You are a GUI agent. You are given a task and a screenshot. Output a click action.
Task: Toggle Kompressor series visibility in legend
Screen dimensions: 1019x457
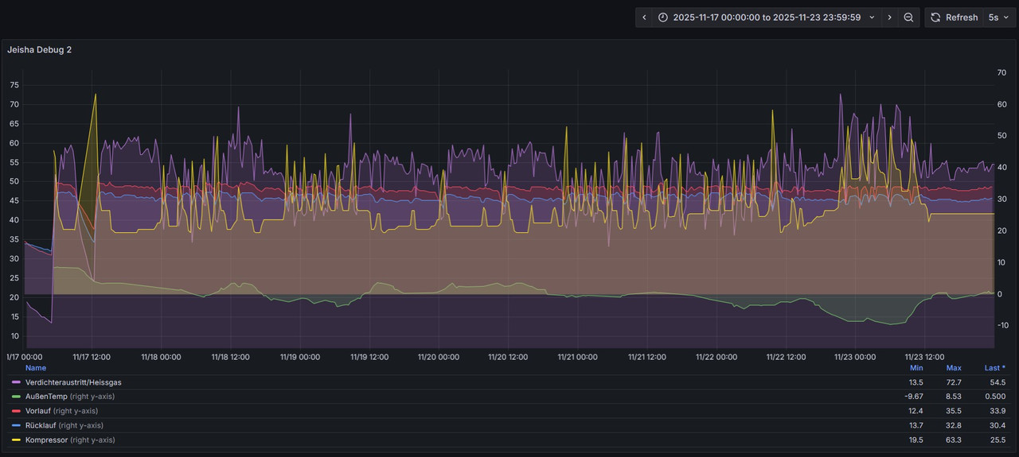point(46,440)
